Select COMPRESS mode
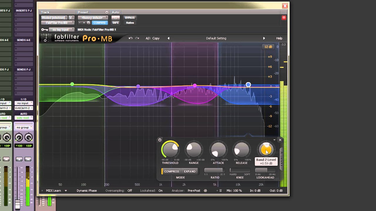Viewport: 376px width, 211px height. 172,171
